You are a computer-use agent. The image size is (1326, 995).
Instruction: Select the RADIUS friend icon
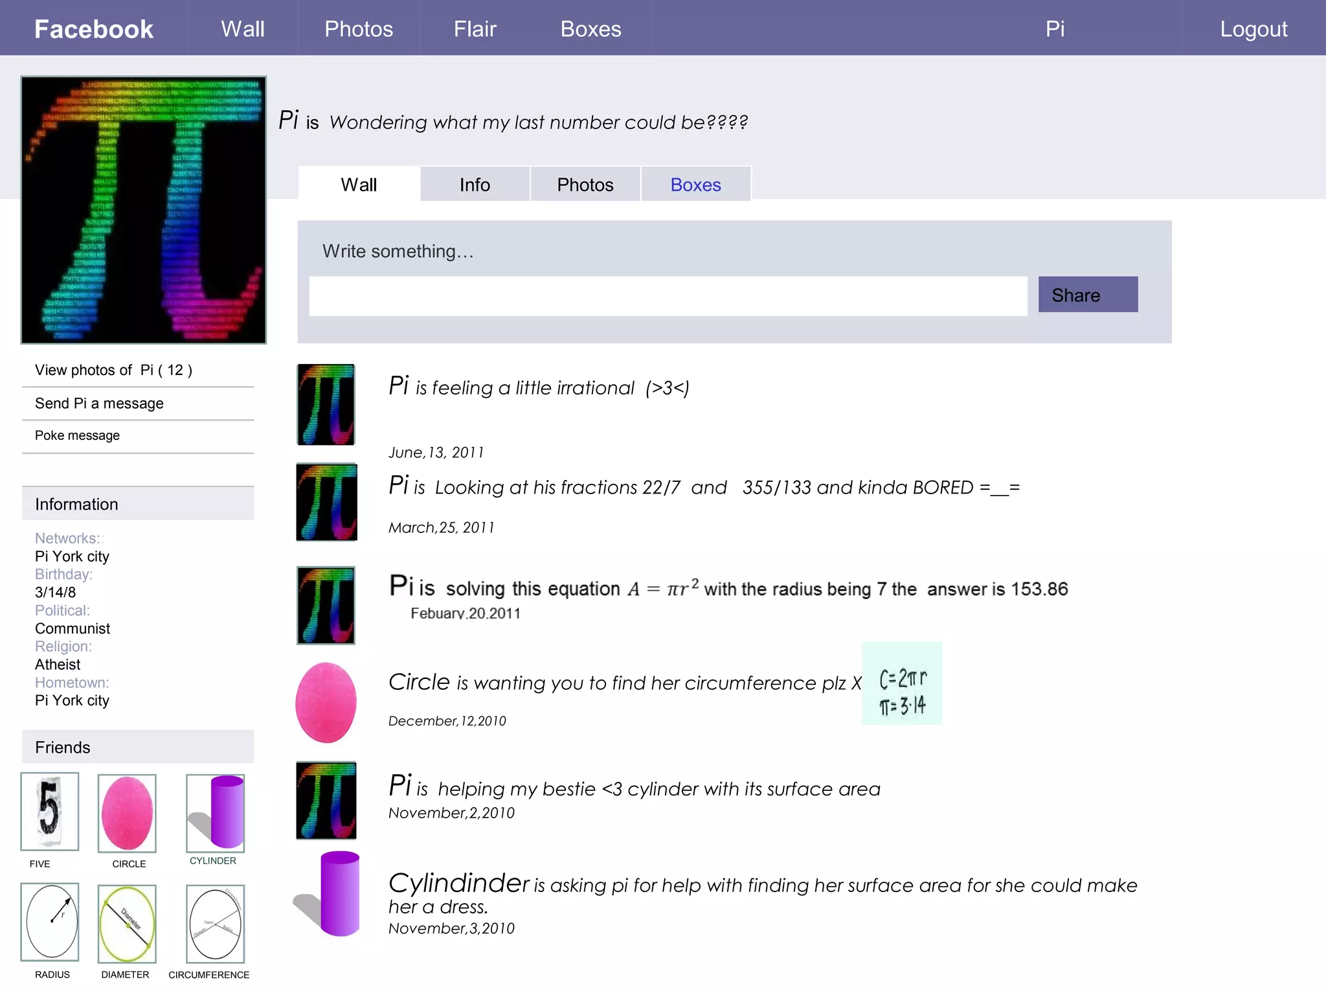pyautogui.click(x=50, y=922)
